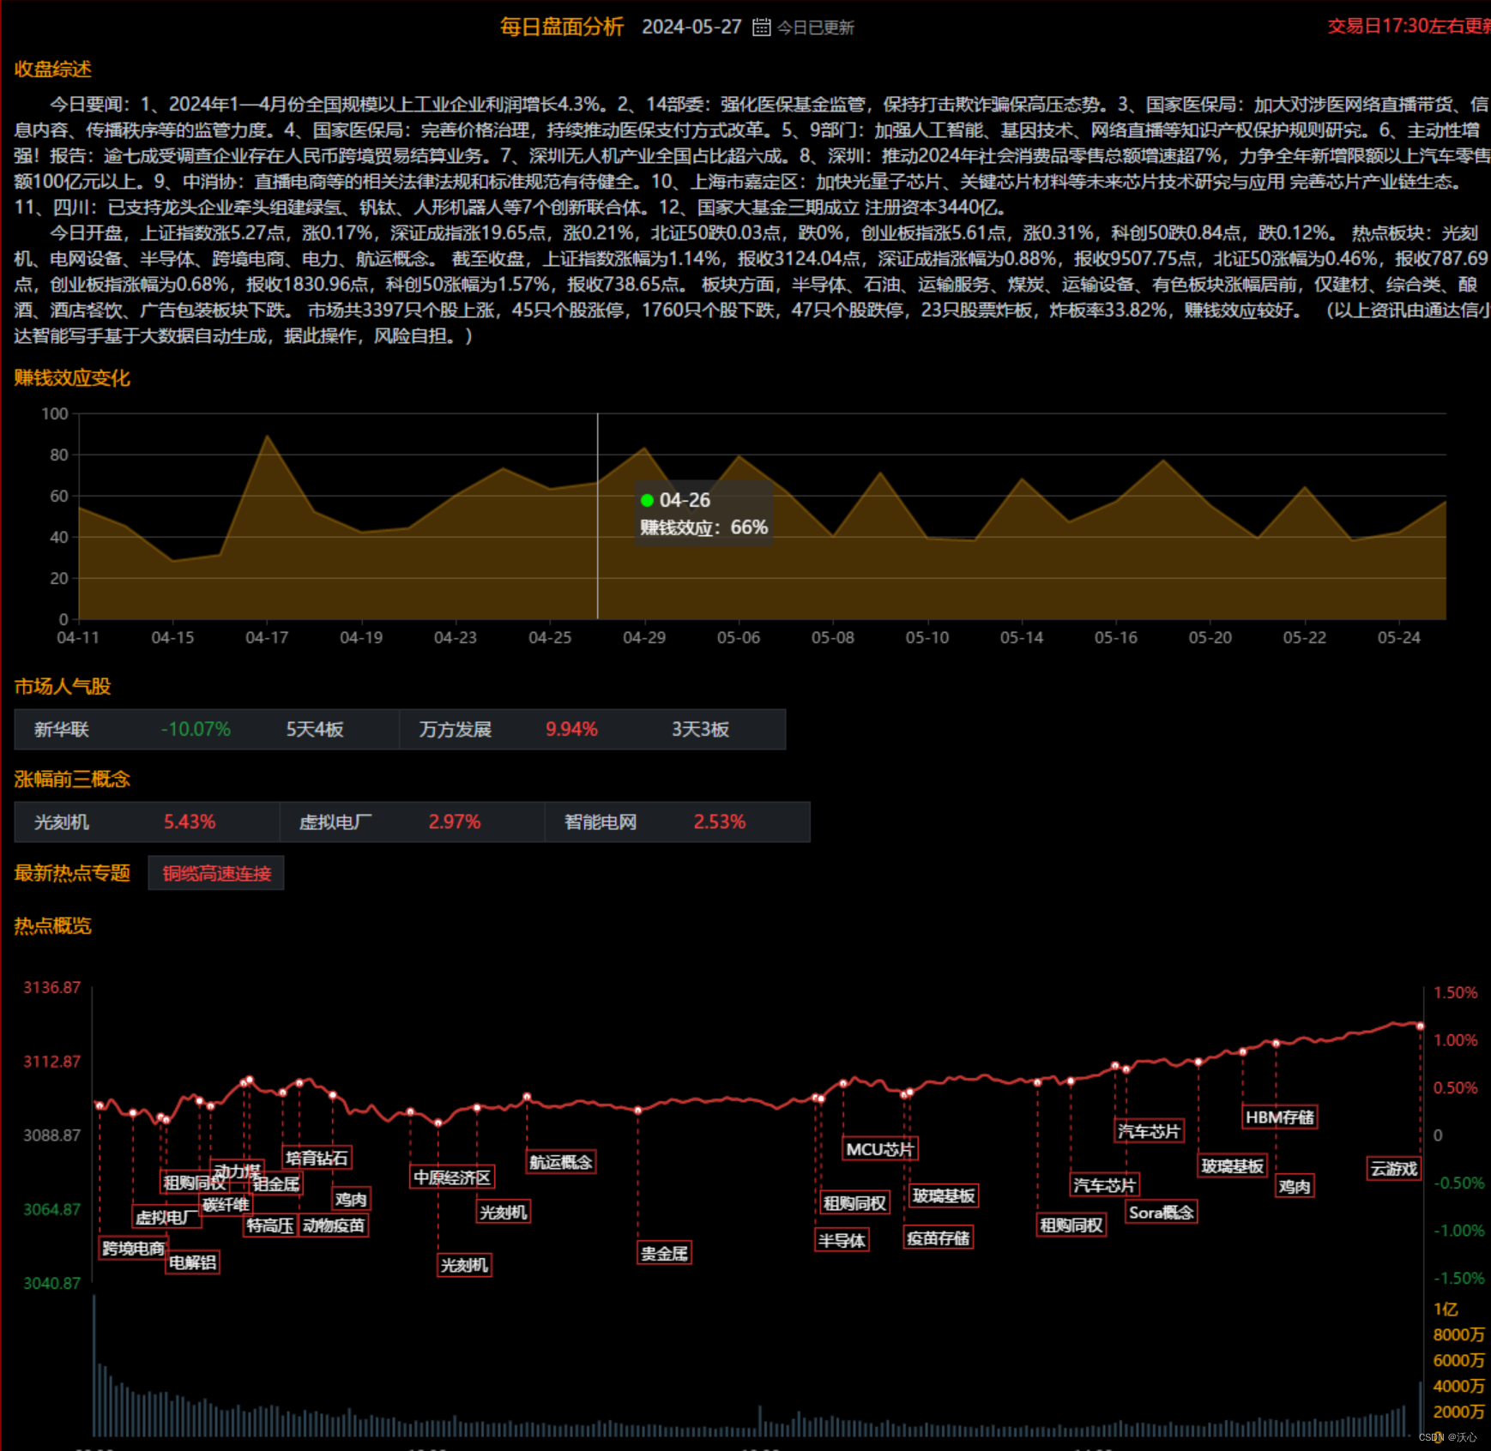
Task: Click the Sora概念 hotspot label
Action: 1161,1213
